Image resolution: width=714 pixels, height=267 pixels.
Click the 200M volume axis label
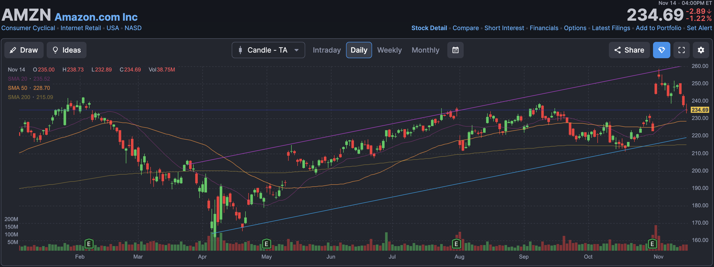tap(11, 219)
